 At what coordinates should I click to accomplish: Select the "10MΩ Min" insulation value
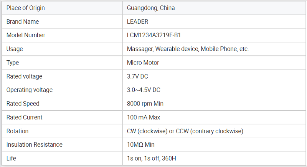click(141, 145)
